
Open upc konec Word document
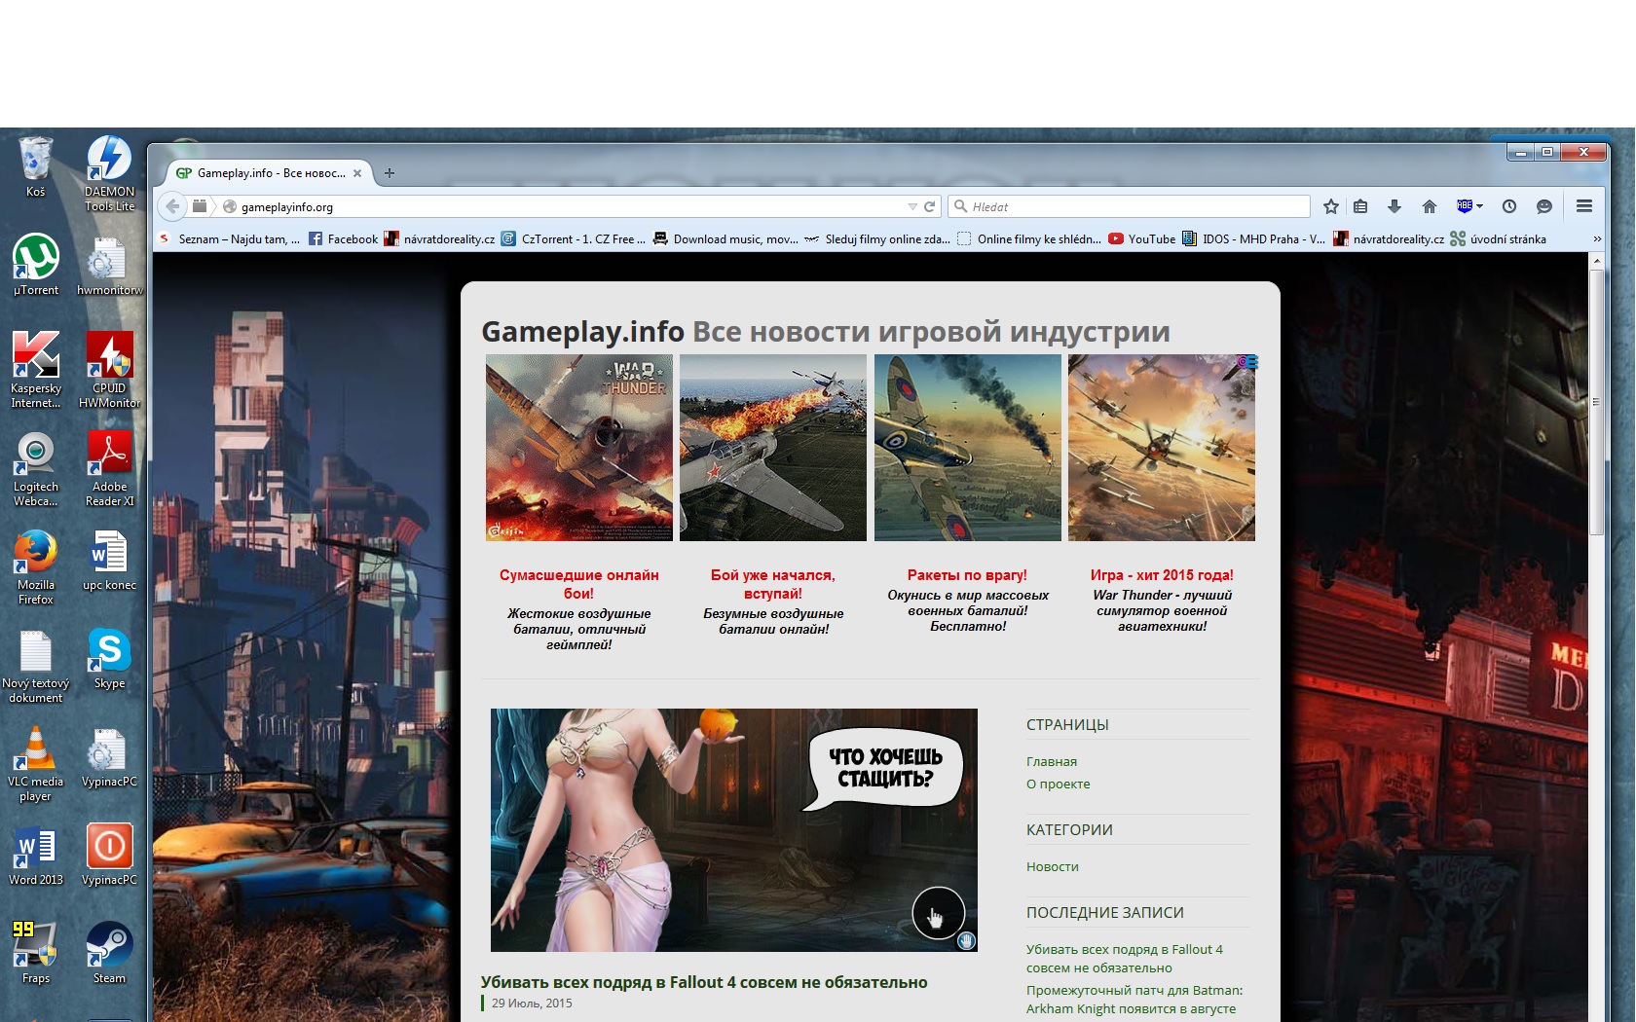click(x=109, y=560)
